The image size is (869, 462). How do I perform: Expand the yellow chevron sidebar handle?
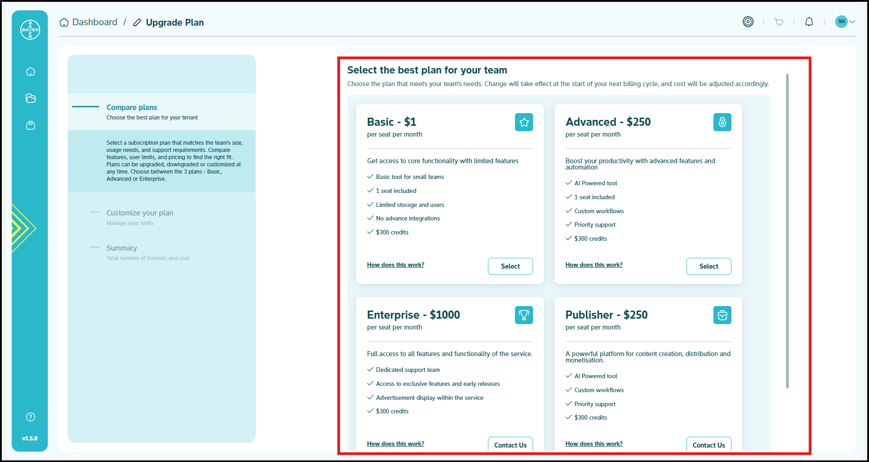(23, 228)
